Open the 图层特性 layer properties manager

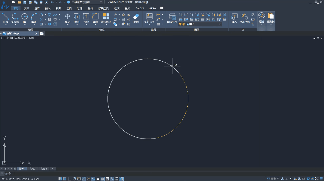(x=172, y=17)
